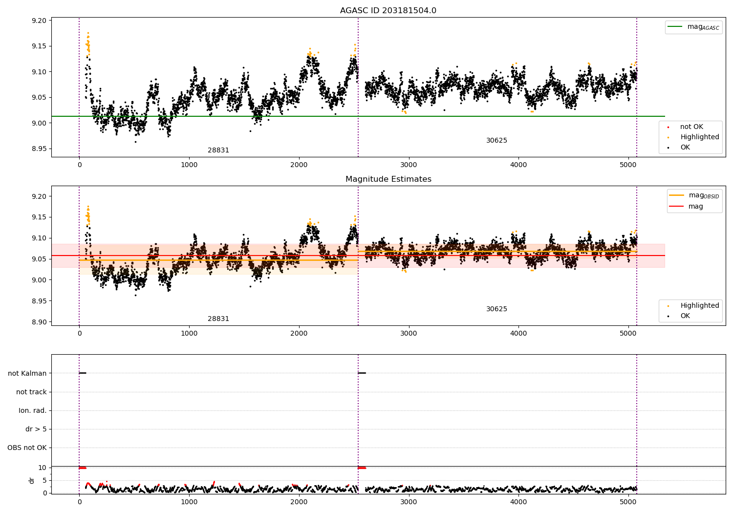The height and width of the screenshot is (513, 733).
Task: Click the green mag AGASC legend entry
Action: point(693,27)
